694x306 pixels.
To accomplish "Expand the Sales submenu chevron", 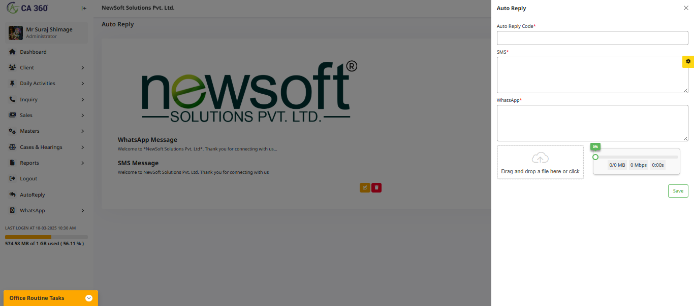I will (82, 116).
